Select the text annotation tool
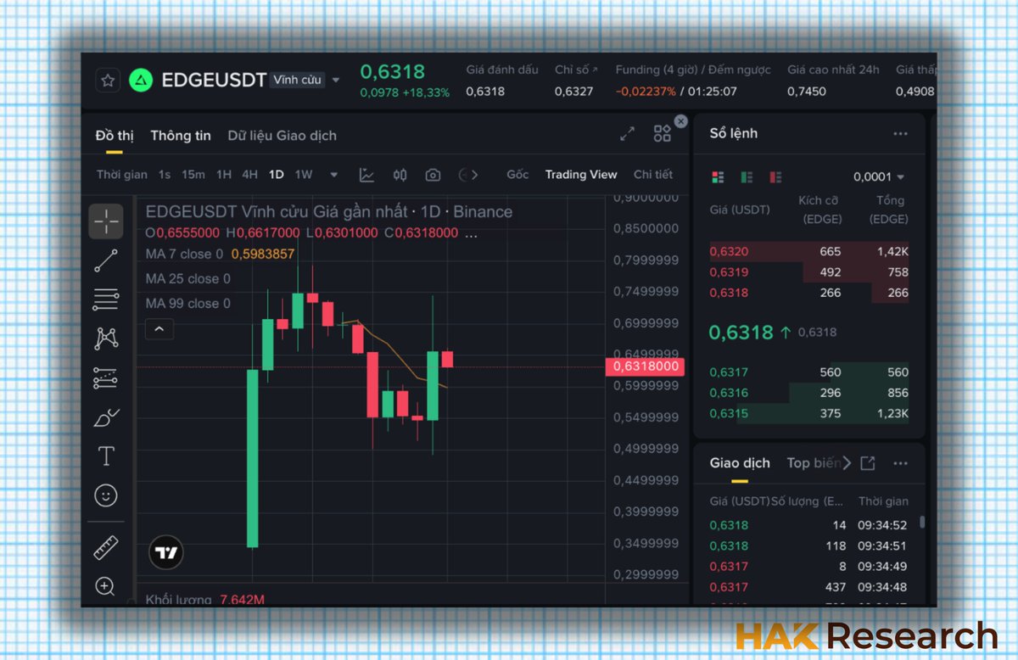The height and width of the screenshot is (660, 1018). pos(106,456)
